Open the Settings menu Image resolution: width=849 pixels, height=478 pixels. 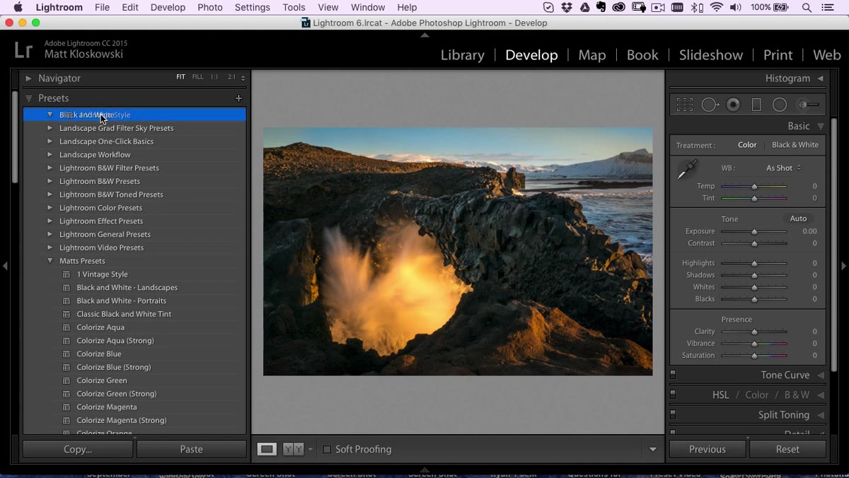(253, 8)
